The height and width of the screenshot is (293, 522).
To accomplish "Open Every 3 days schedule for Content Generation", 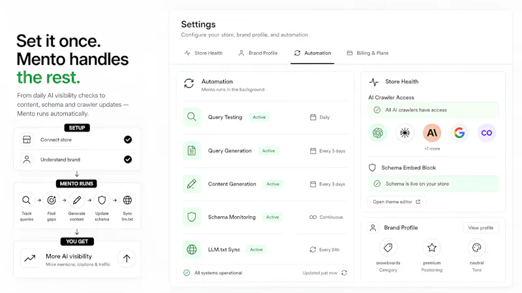I will click(328, 184).
